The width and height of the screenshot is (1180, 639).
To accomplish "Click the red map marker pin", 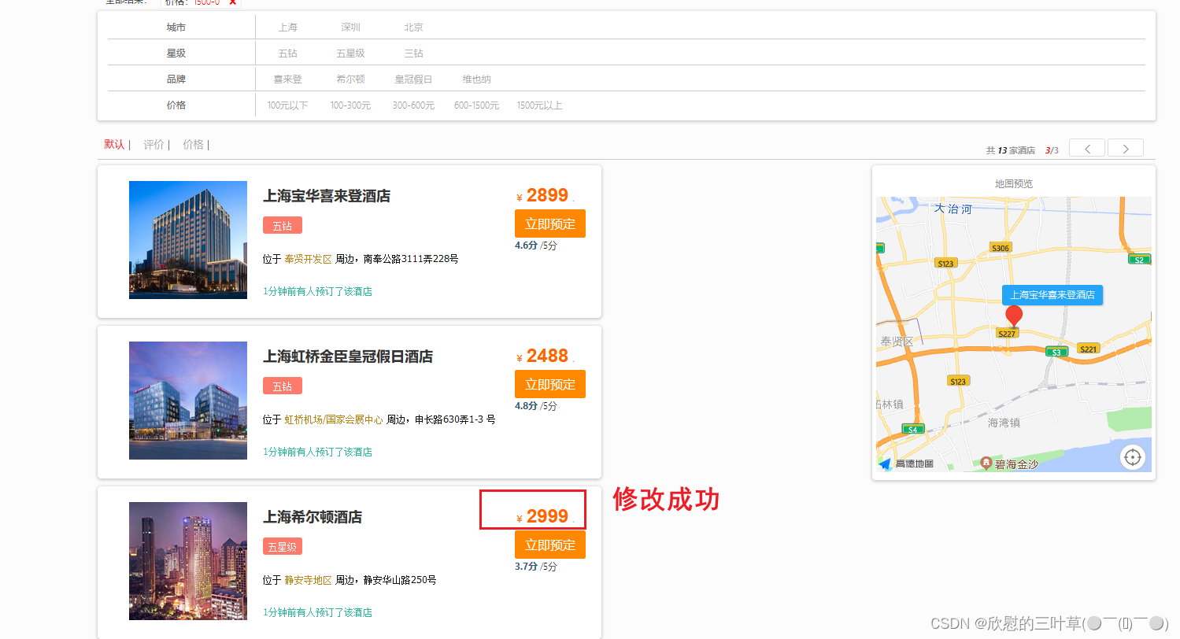I will pyautogui.click(x=1014, y=316).
